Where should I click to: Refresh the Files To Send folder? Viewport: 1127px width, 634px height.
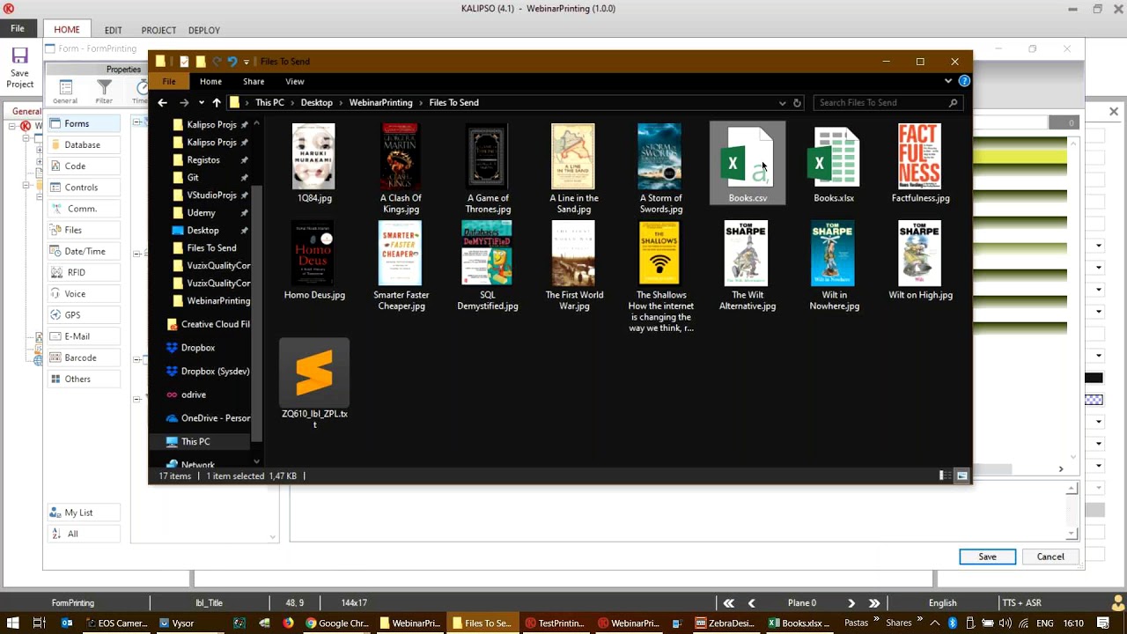click(x=797, y=103)
